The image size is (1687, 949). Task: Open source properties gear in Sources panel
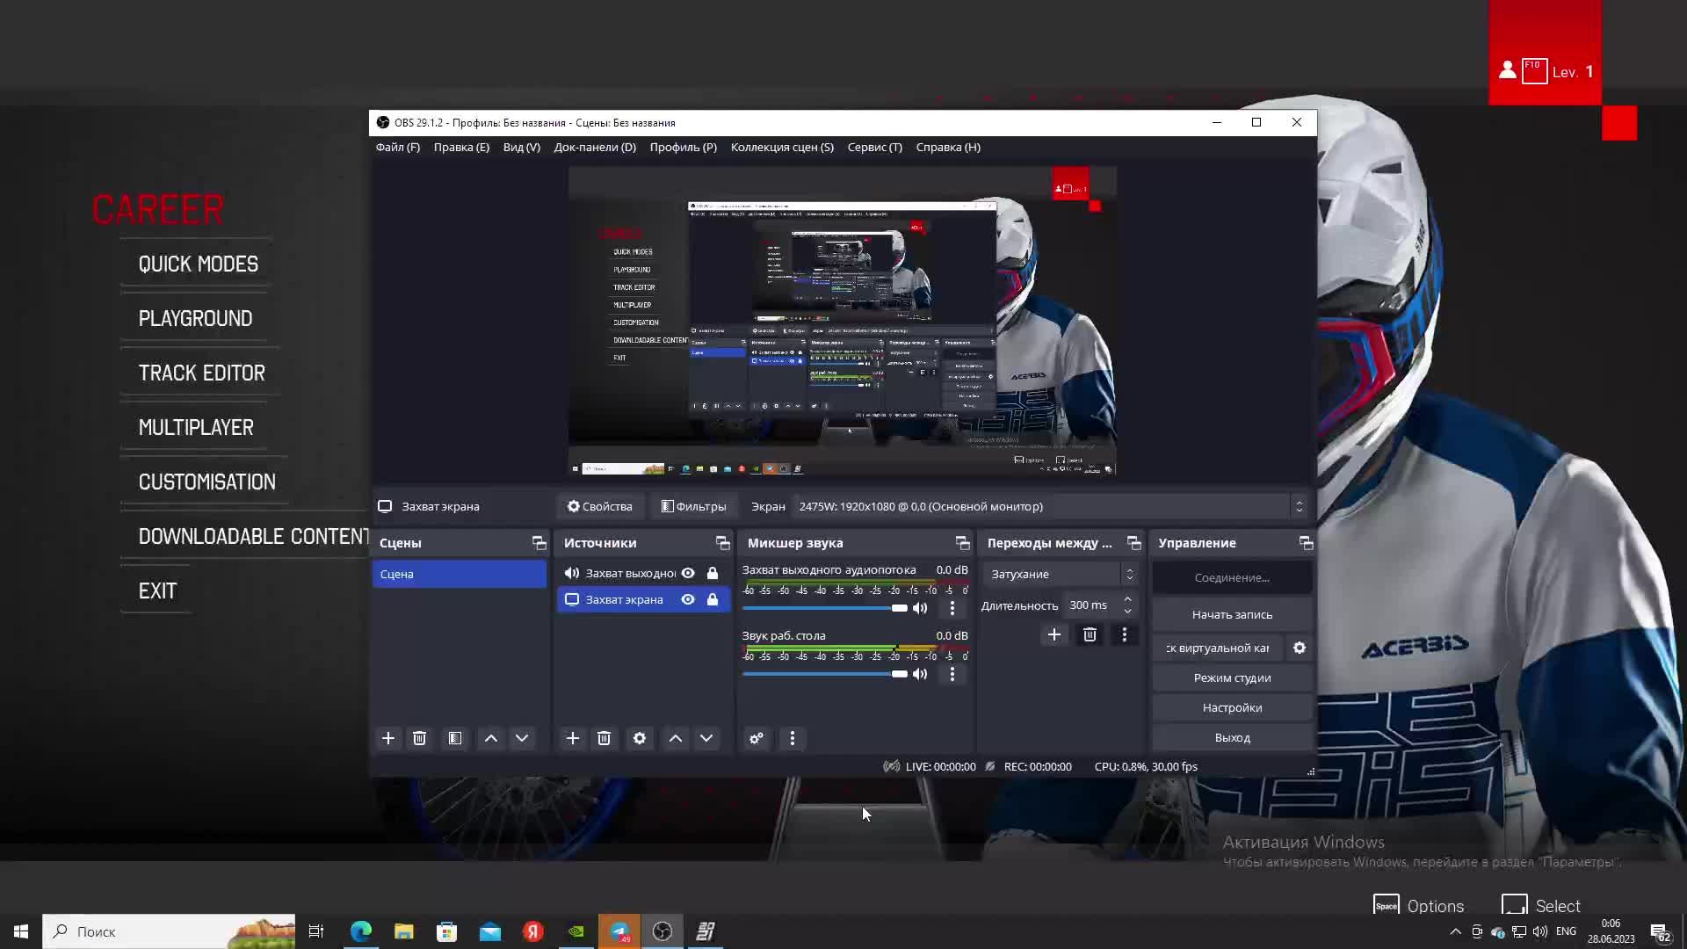tap(640, 738)
